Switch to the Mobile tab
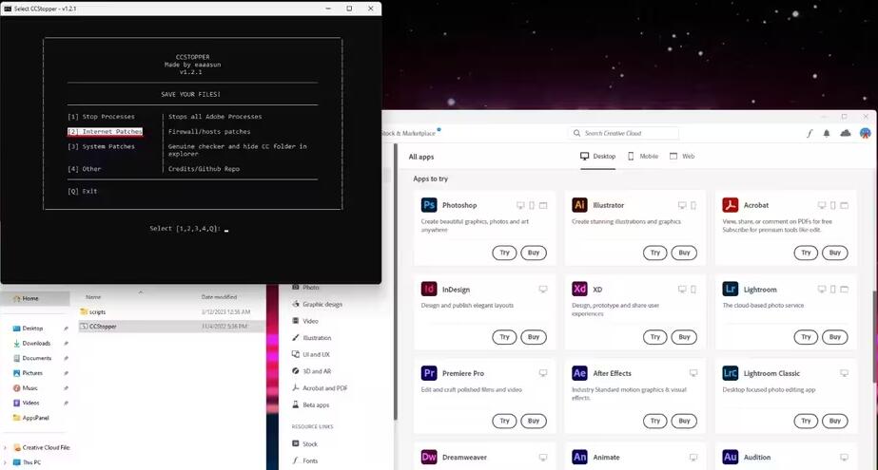The height and width of the screenshot is (470, 878). point(642,157)
